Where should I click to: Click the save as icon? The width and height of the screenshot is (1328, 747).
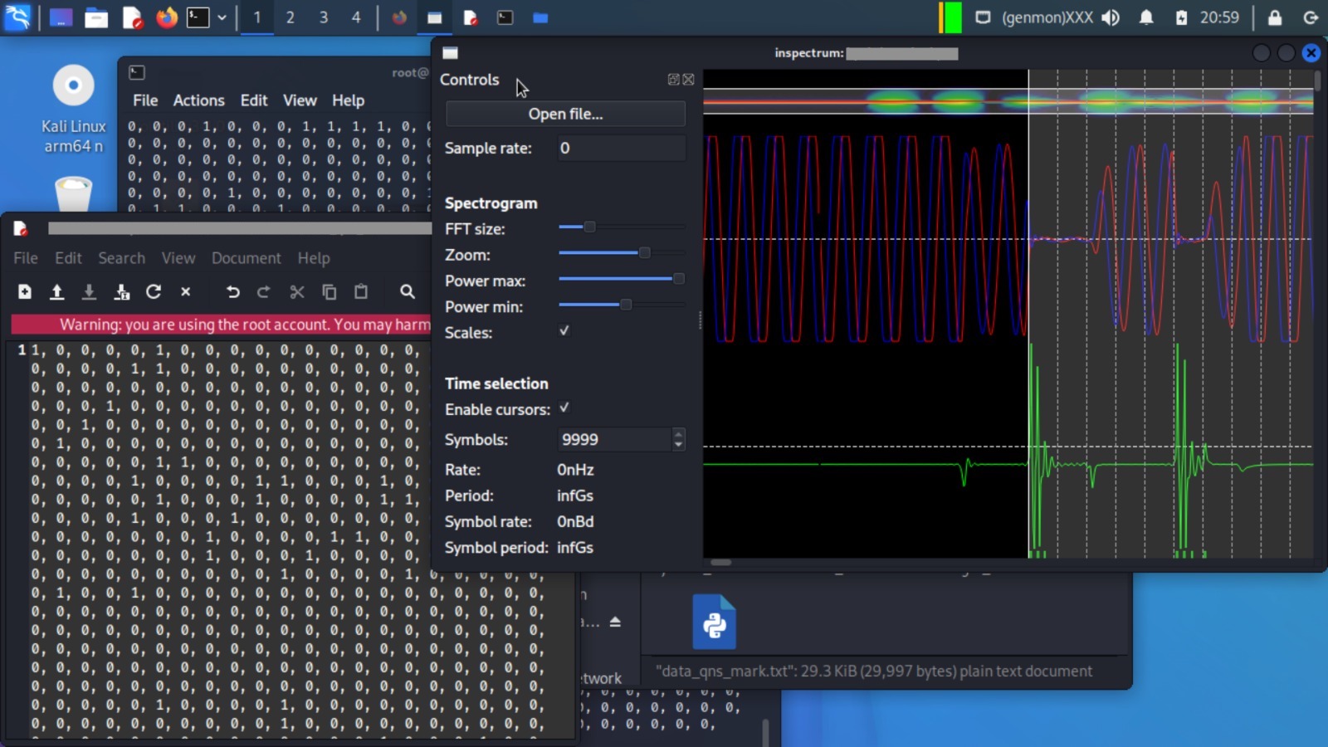(121, 291)
